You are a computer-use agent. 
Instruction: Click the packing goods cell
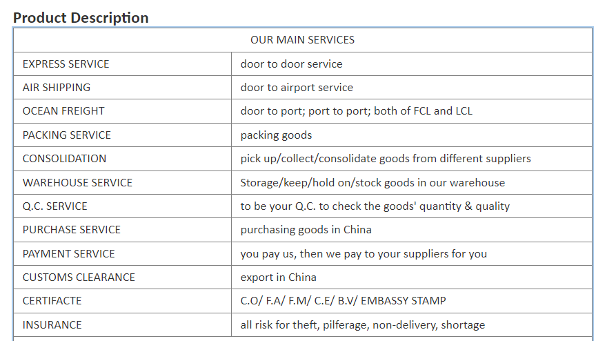[412, 135]
